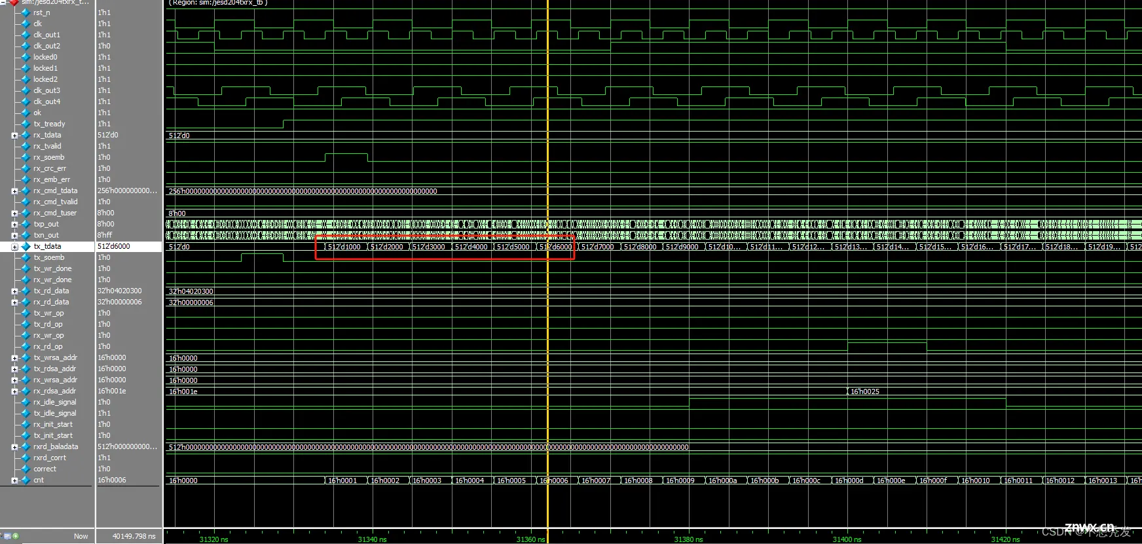This screenshot has height=544, width=1142.
Task: Select the rx_tvalid signal icon
Action: click(26, 146)
